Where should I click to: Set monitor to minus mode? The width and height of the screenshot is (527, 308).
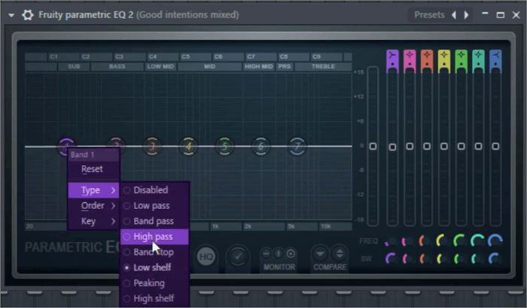(266, 254)
